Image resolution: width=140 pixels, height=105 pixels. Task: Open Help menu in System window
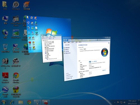point(80,42)
